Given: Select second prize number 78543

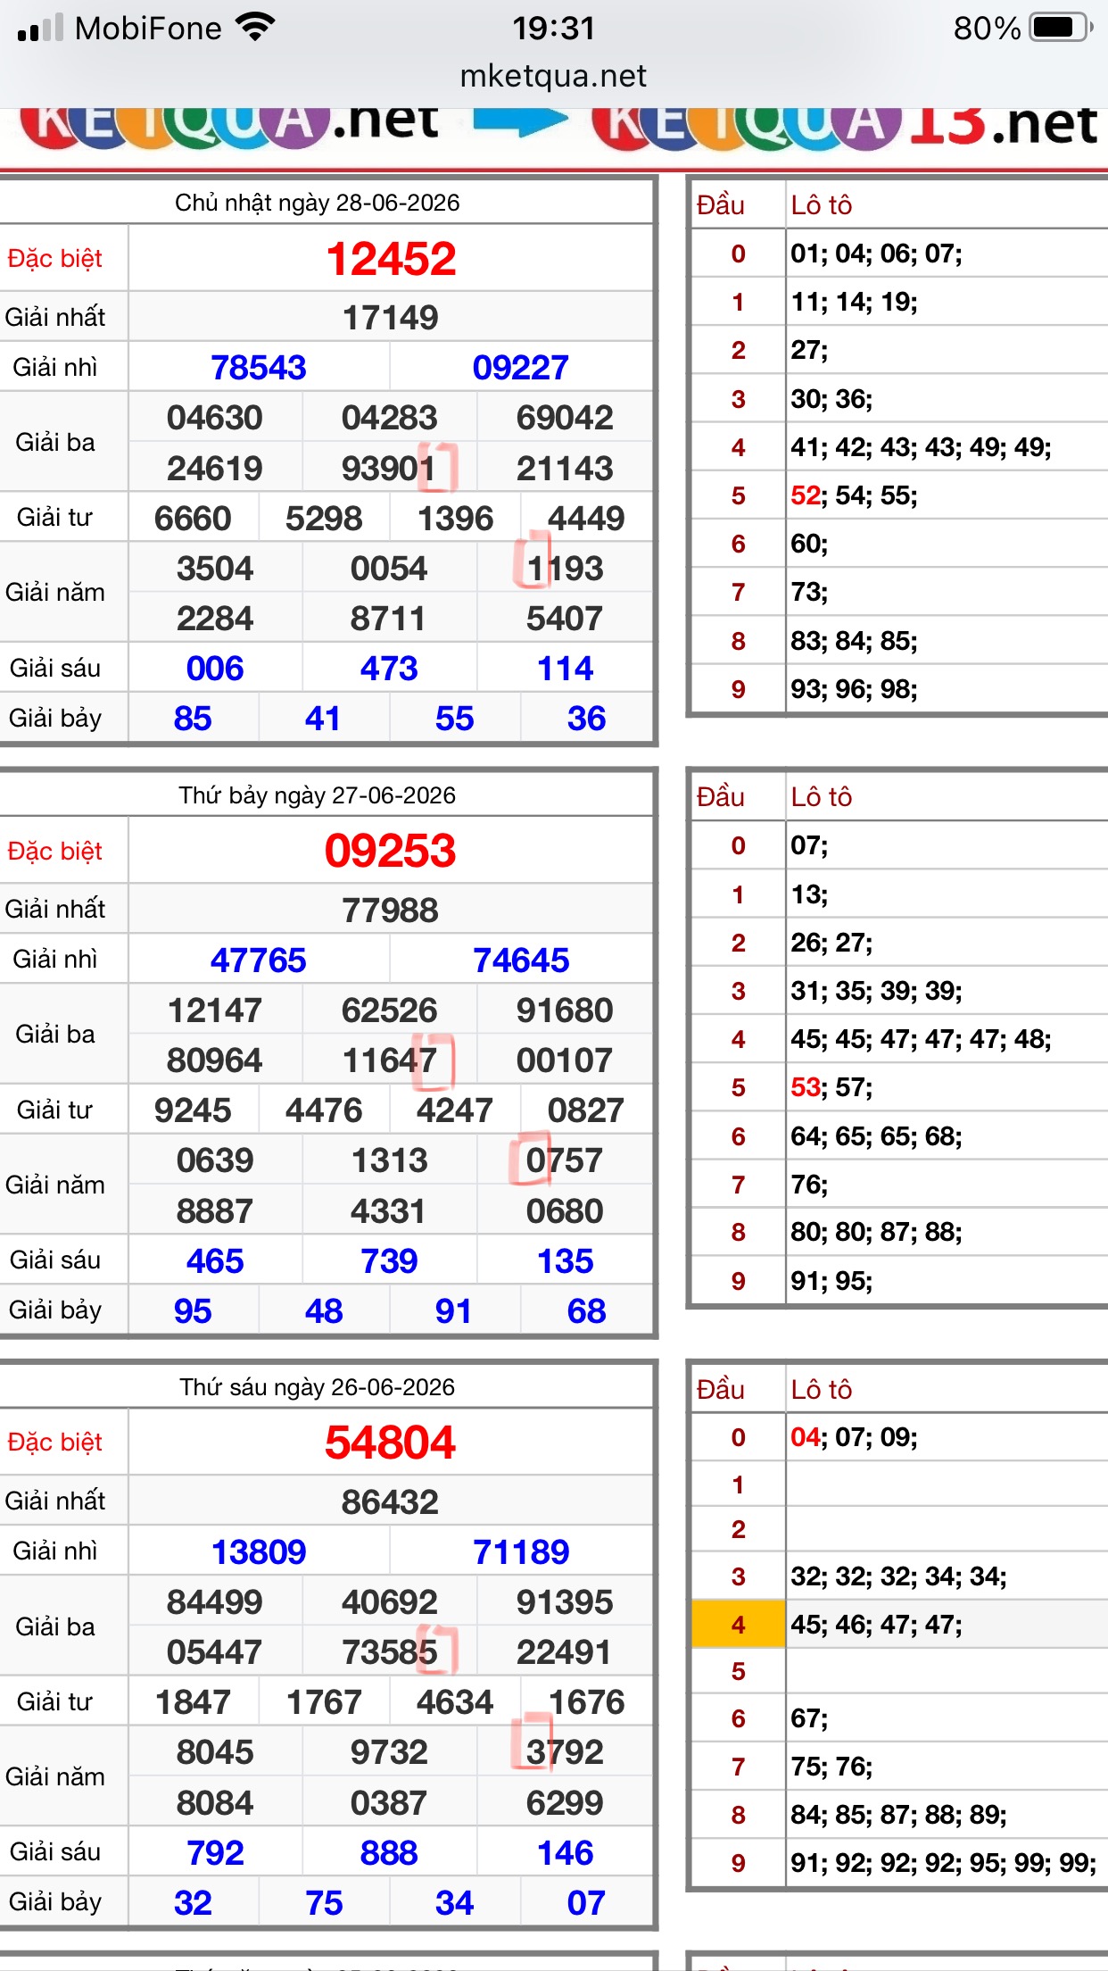Looking at the screenshot, I should point(259,368).
